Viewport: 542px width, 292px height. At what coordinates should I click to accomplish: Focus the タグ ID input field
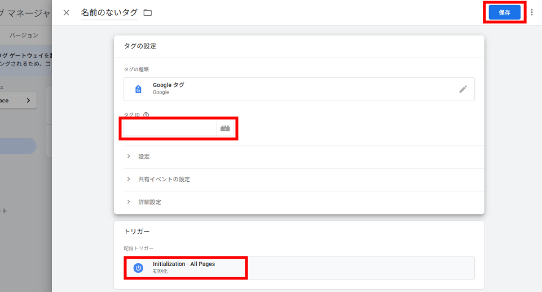170,129
